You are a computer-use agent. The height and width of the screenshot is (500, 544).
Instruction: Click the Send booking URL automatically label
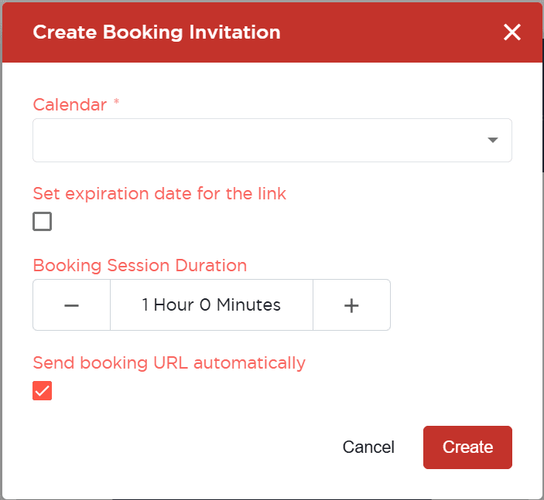click(x=169, y=363)
